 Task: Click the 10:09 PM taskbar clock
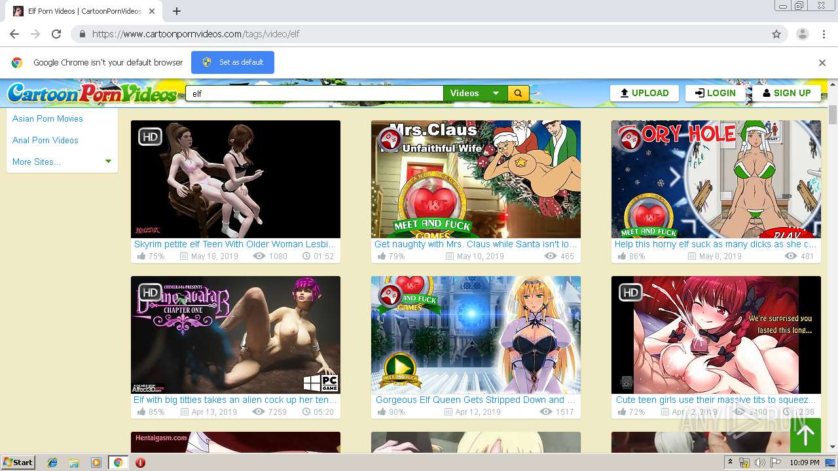804,462
